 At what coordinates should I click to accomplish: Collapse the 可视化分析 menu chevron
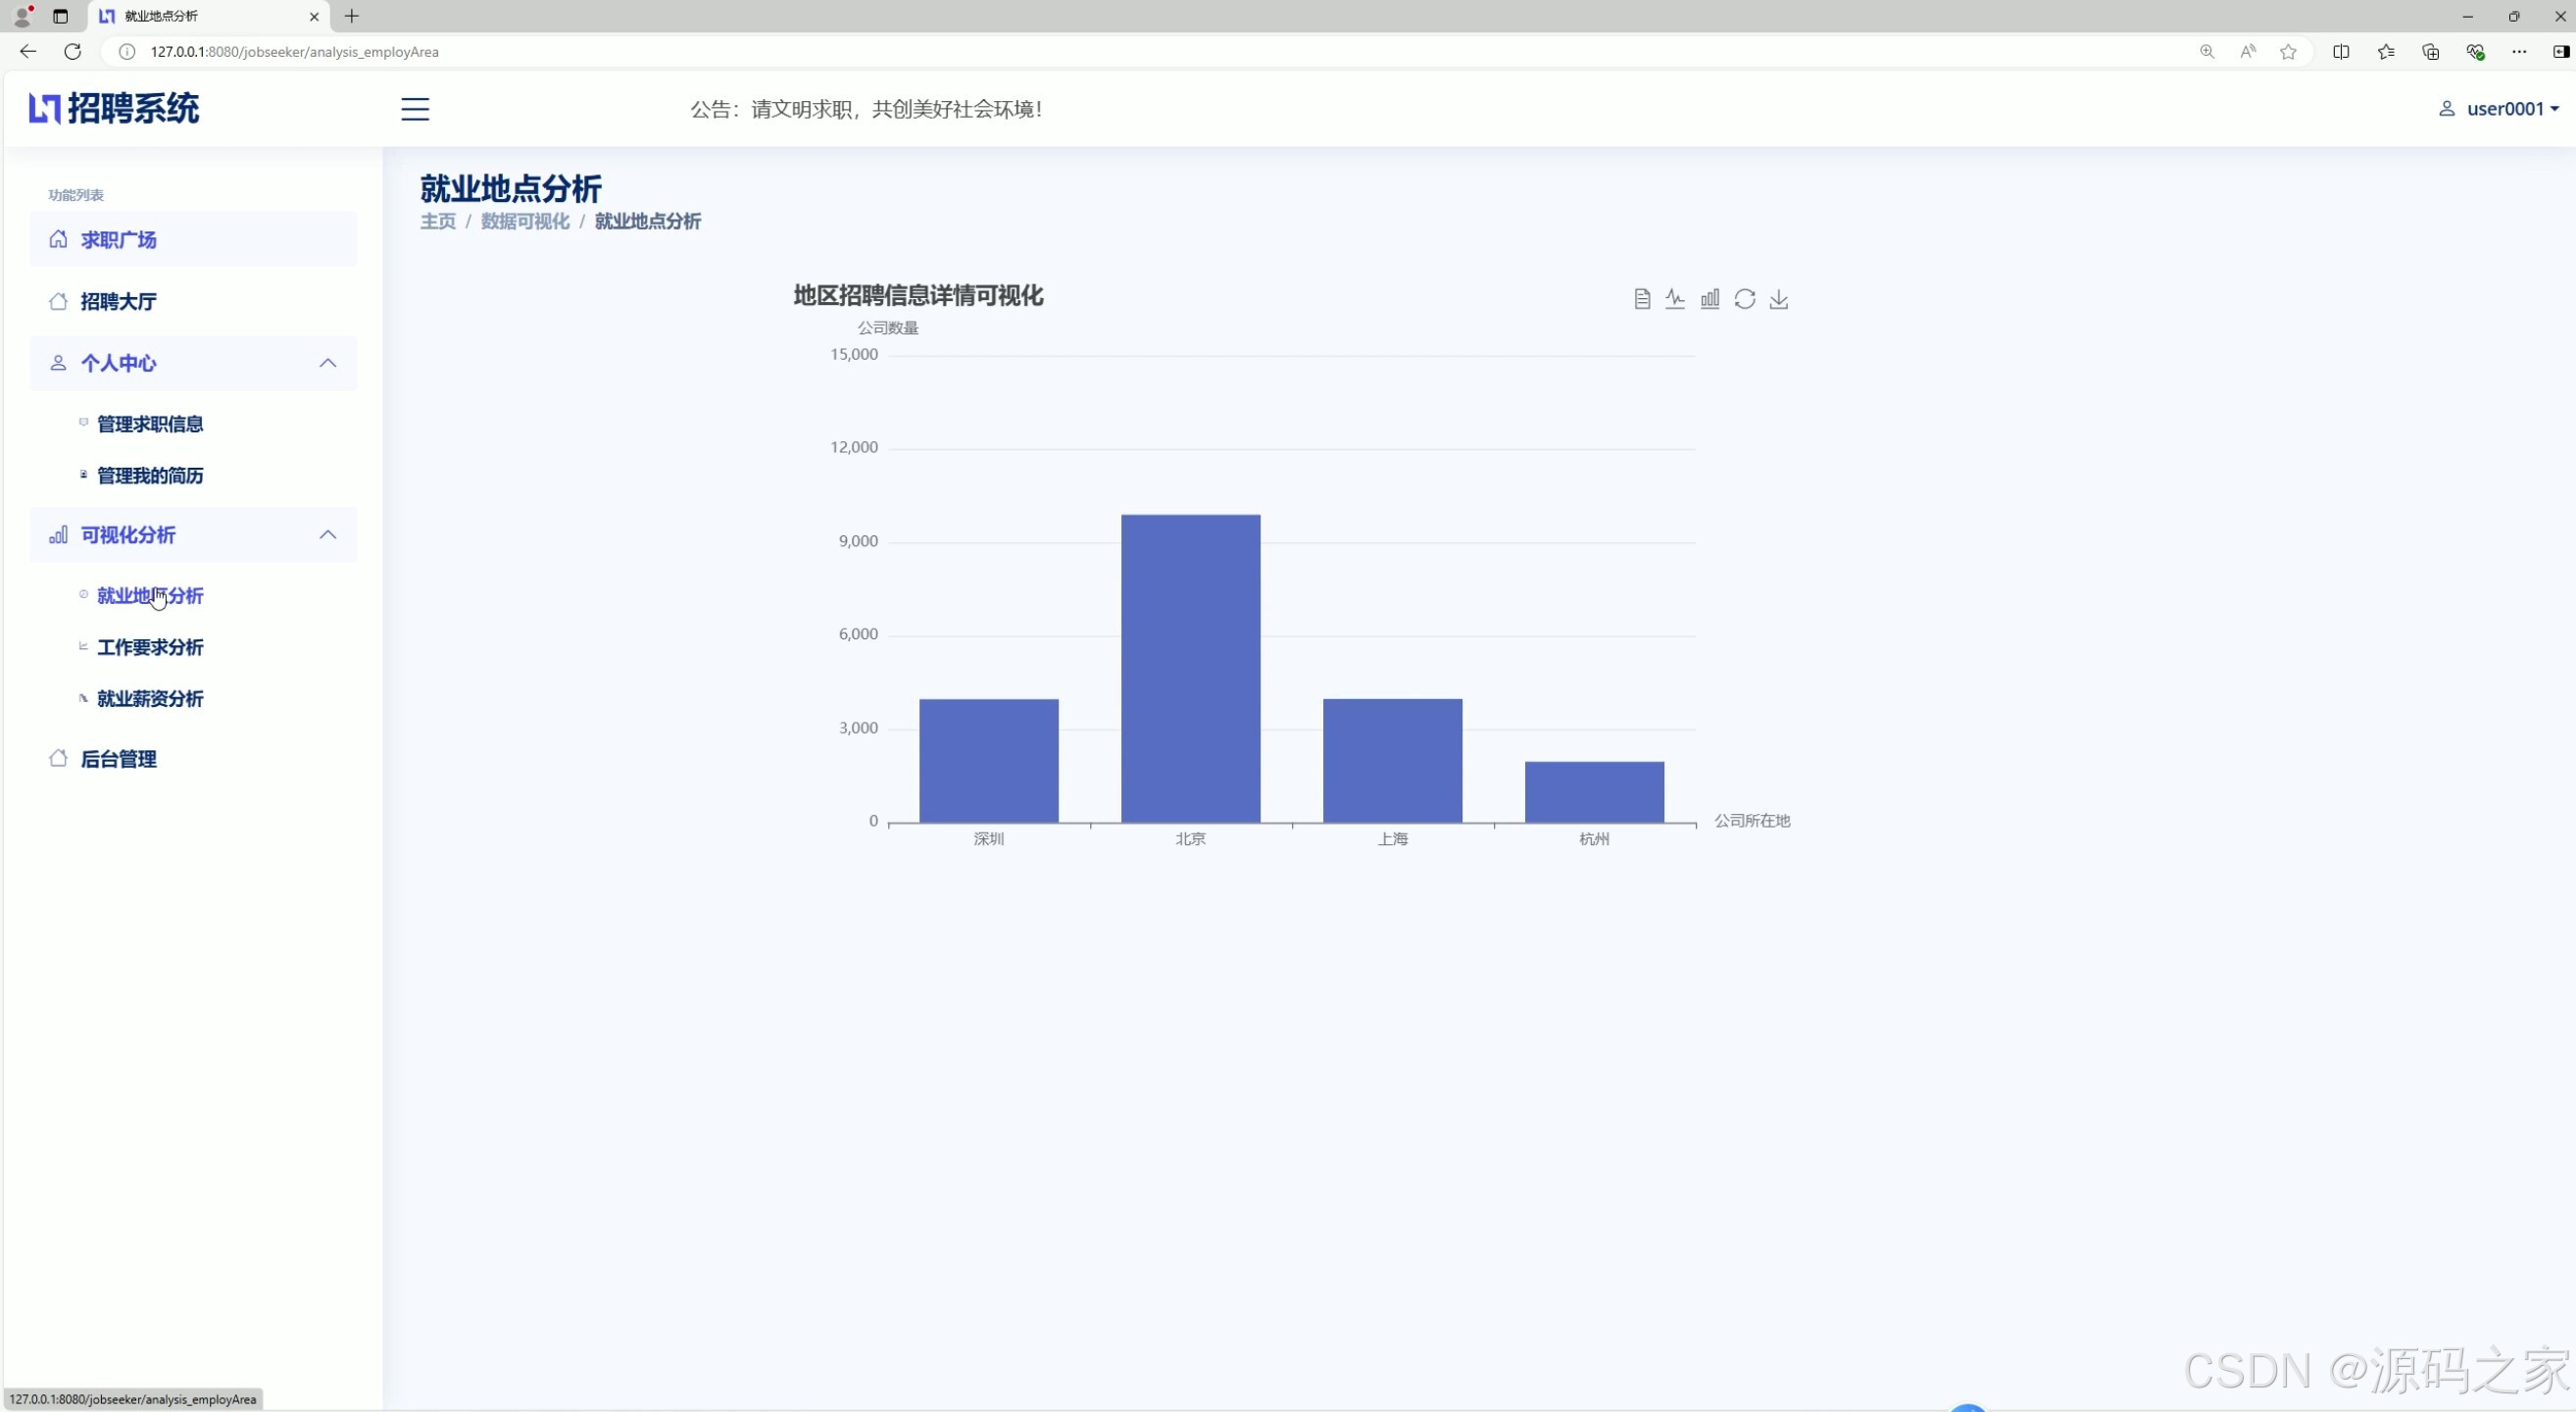(327, 535)
